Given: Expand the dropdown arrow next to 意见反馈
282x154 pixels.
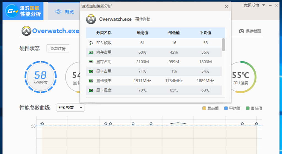Looking at the screenshot, I should point(264,5).
